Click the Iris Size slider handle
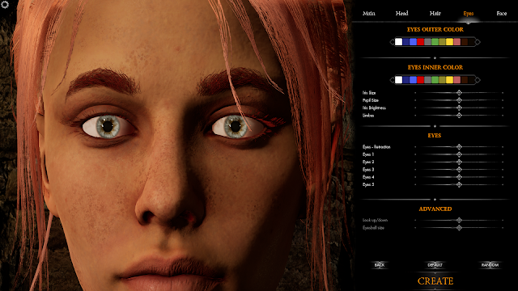Image resolution: width=518 pixels, height=291 pixels. [x=459, y=93]
